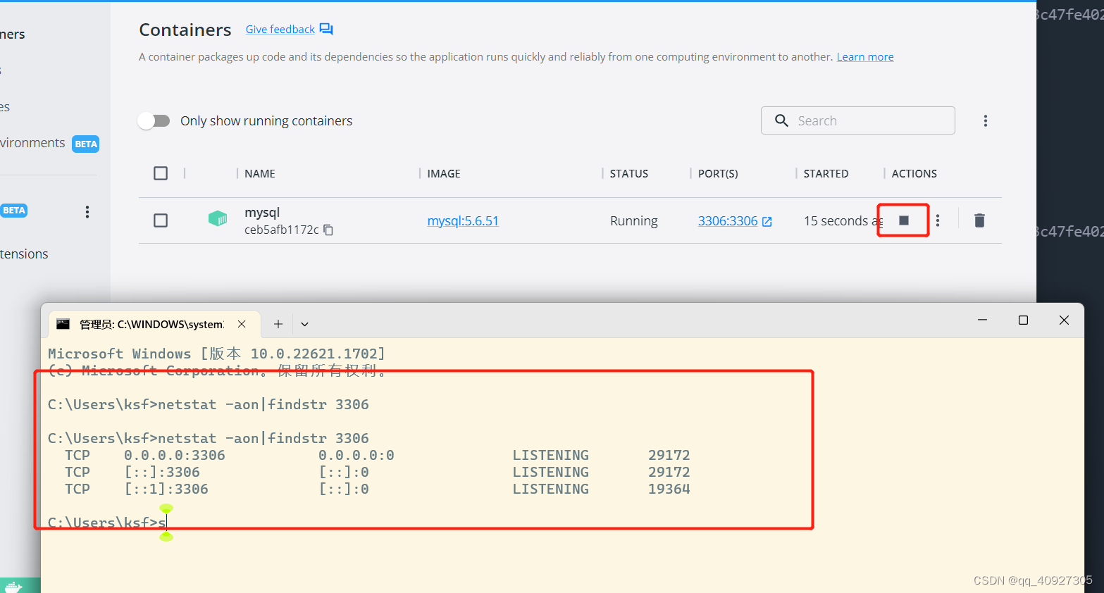
Task: Open the three-dot menu beside Search
Action: (986, 120)
